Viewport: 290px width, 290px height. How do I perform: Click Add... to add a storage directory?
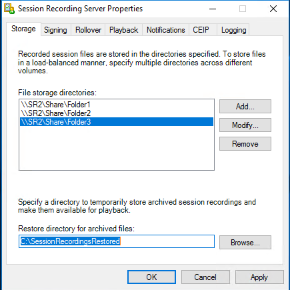[x=245, y=107]
